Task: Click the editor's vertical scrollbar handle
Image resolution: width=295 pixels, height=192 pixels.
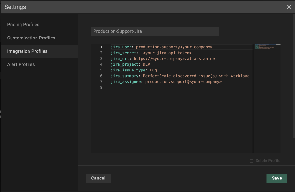Action: click(278, 45)
